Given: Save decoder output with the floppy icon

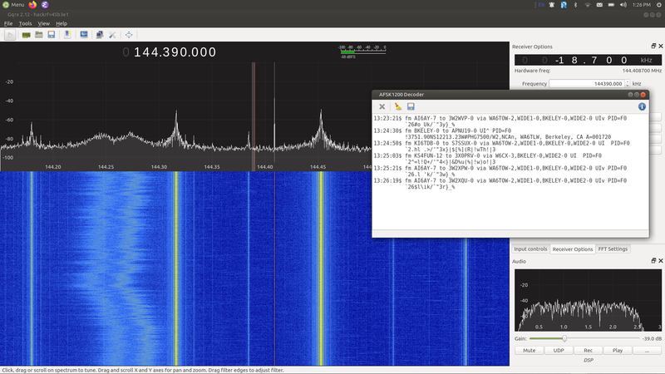Looking at the screenshot, I should click(x=411, y=107).
